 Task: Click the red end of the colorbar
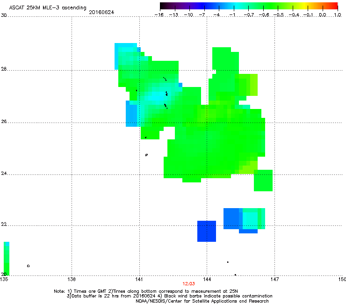click(334, 6)
